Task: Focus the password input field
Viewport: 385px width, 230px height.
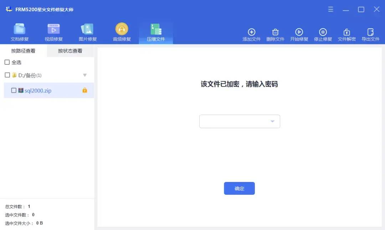Action: (x=240, y=121)
